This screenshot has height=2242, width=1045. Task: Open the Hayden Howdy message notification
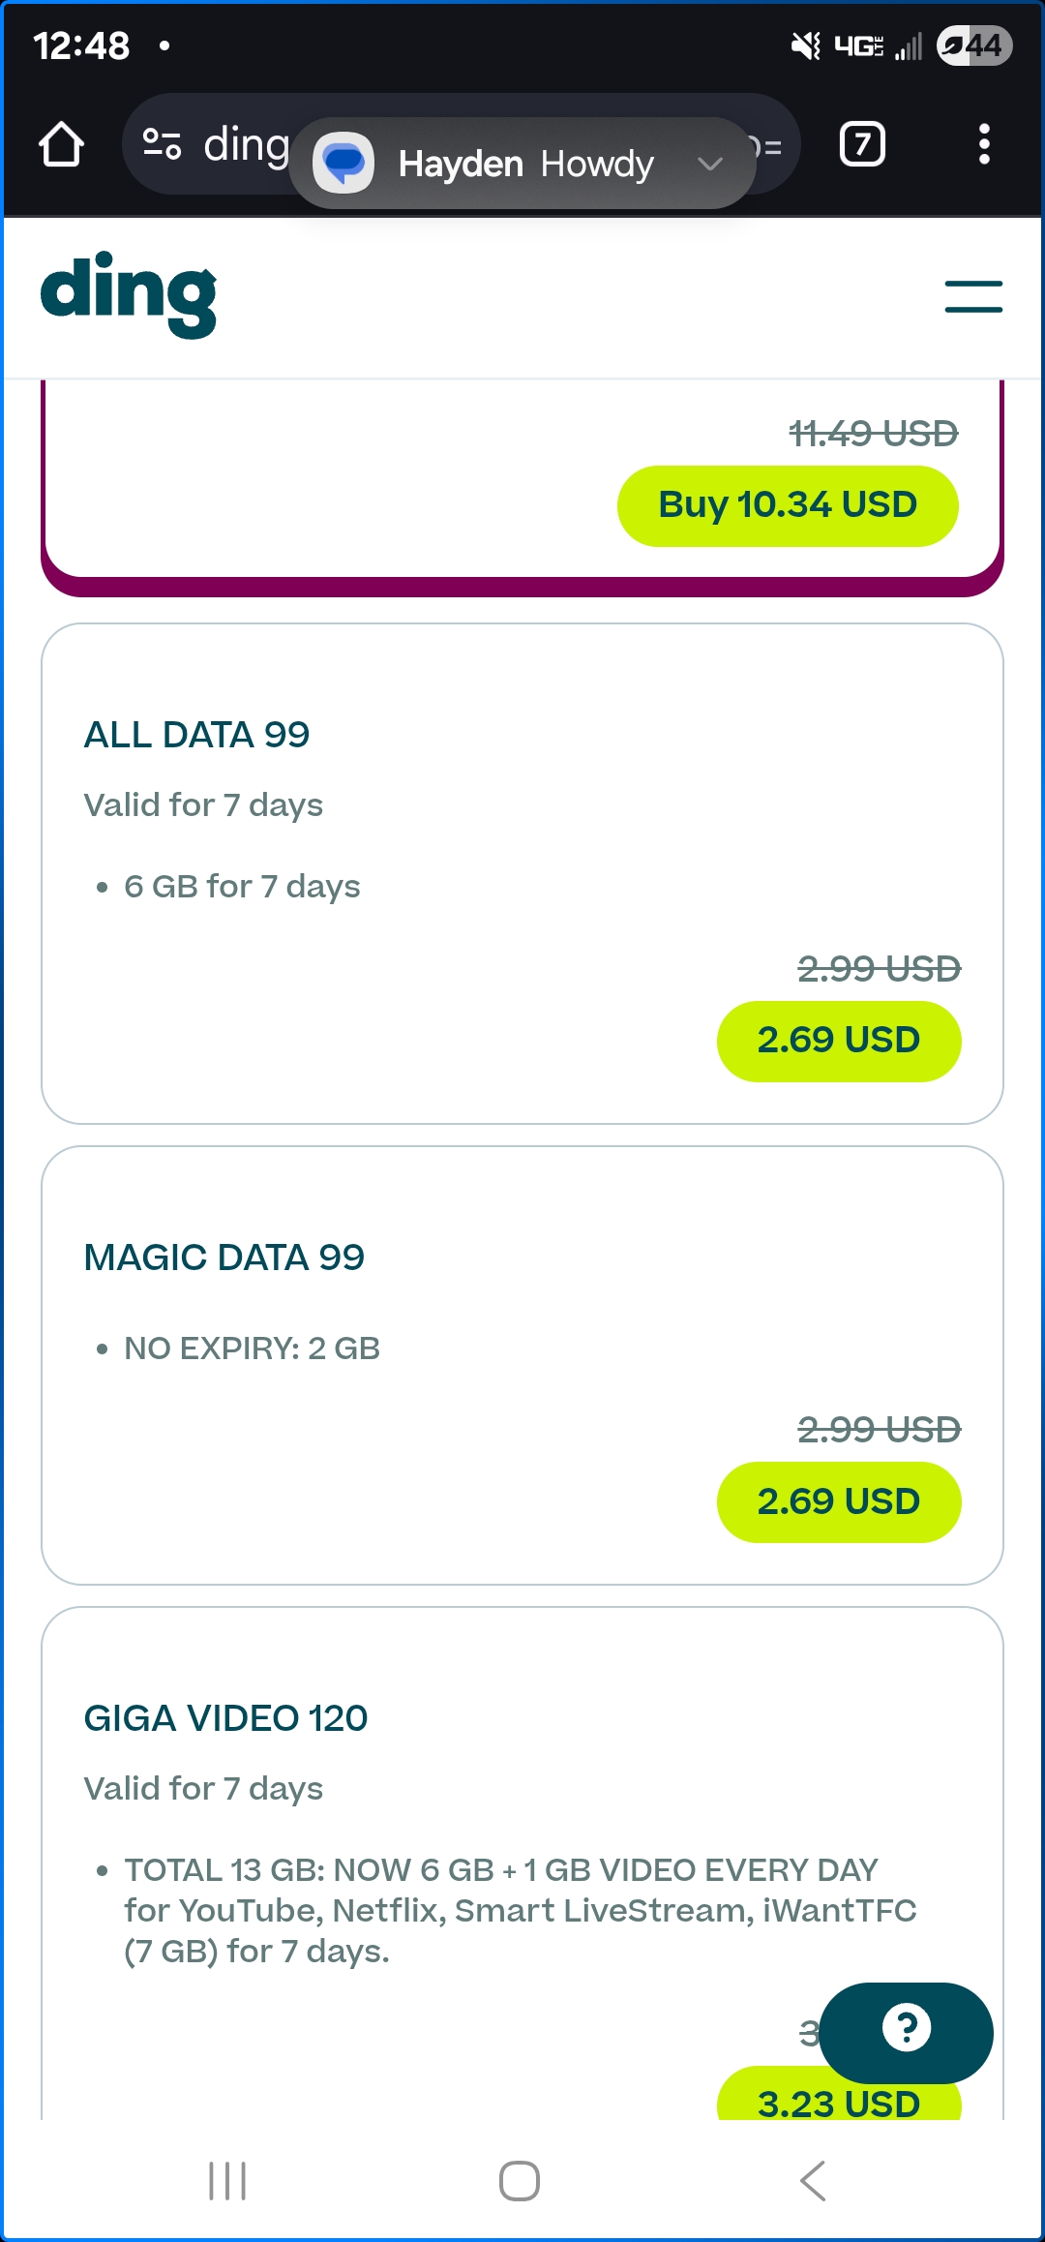coord(527,164)
